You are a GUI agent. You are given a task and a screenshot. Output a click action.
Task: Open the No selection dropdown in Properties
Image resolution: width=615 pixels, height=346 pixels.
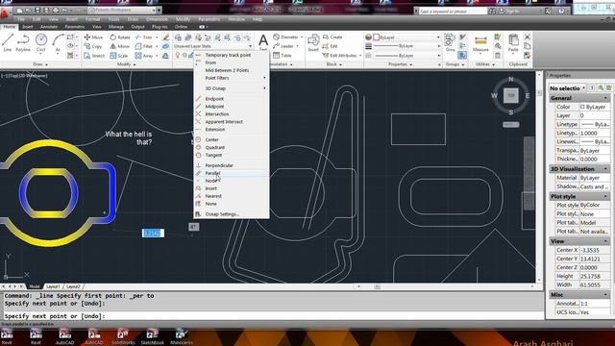(x=567, y=87)
